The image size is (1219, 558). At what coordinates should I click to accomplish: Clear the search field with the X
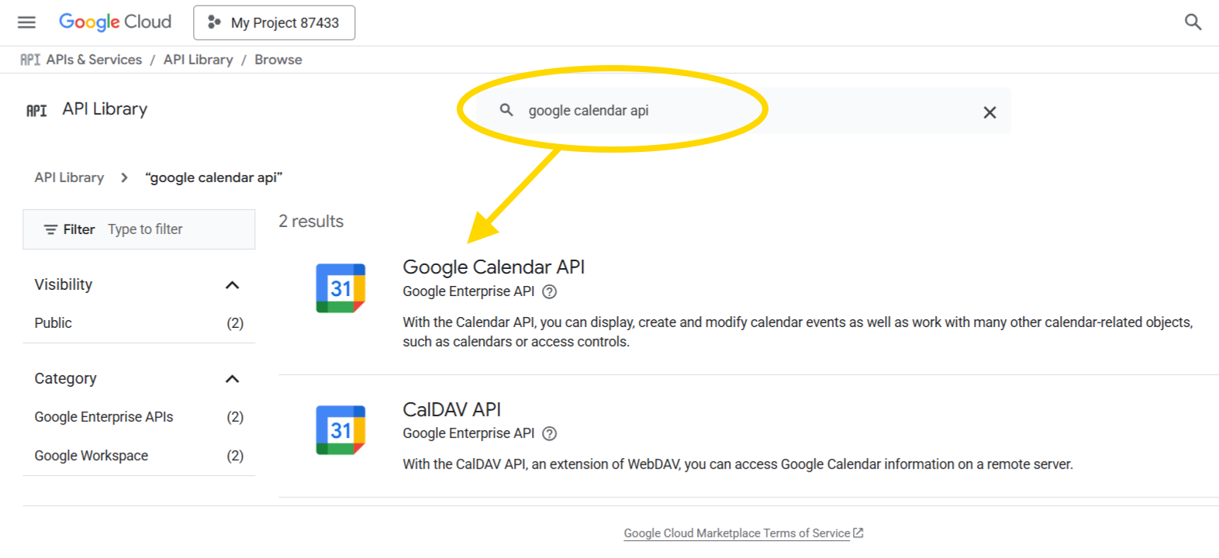pyautogui.click(x=989, y=112)
